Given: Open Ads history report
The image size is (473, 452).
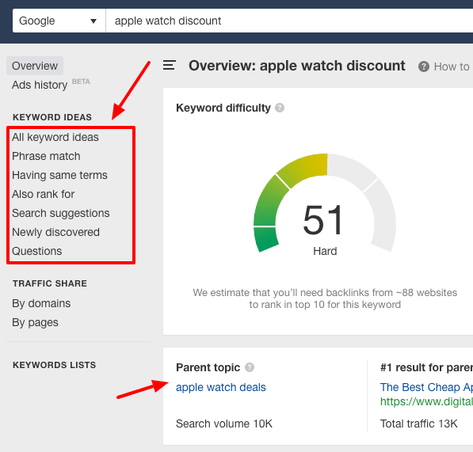Looking at the screenshot, I should tap(40, 85).
